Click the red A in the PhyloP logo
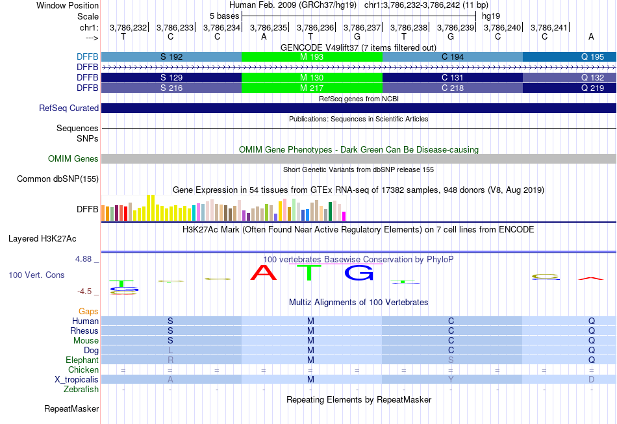Viewport: 617px width, 424px height. coord(264,272)
